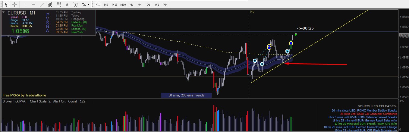Click the vertical PVSRA label

pos(47,23)
